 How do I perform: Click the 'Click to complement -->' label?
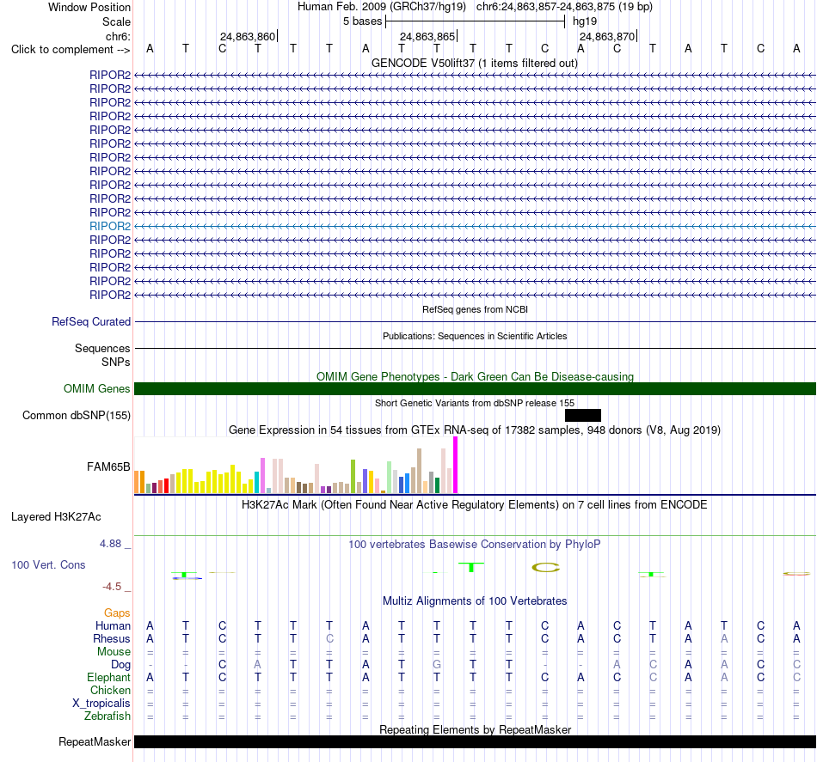click(x=71, y=50)
